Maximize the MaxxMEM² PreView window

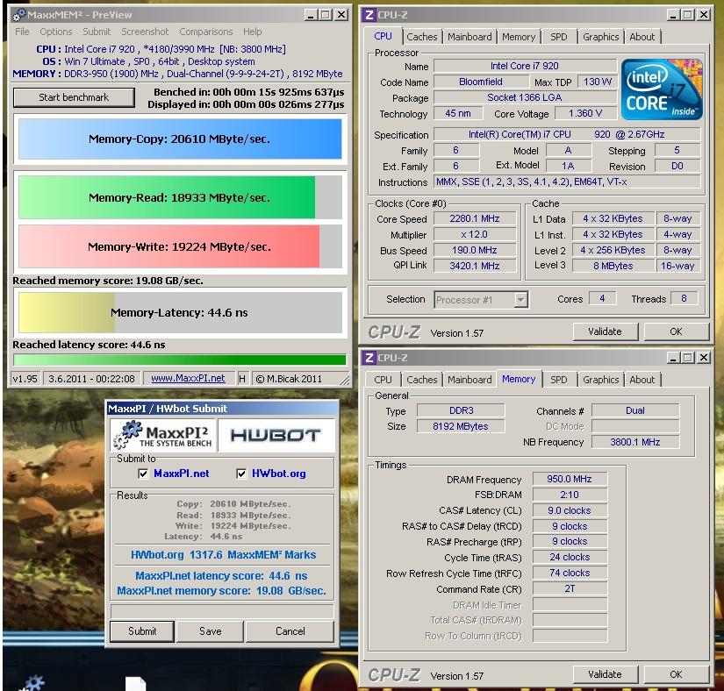click(x=326, y=15)
